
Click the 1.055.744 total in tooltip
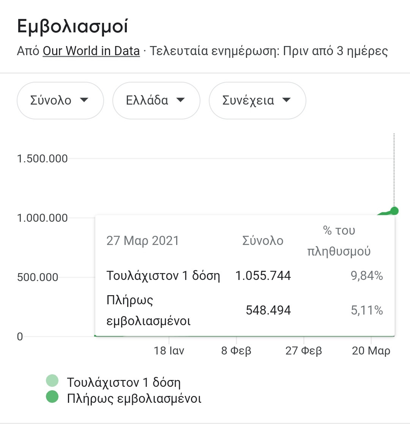coord(263,275)
